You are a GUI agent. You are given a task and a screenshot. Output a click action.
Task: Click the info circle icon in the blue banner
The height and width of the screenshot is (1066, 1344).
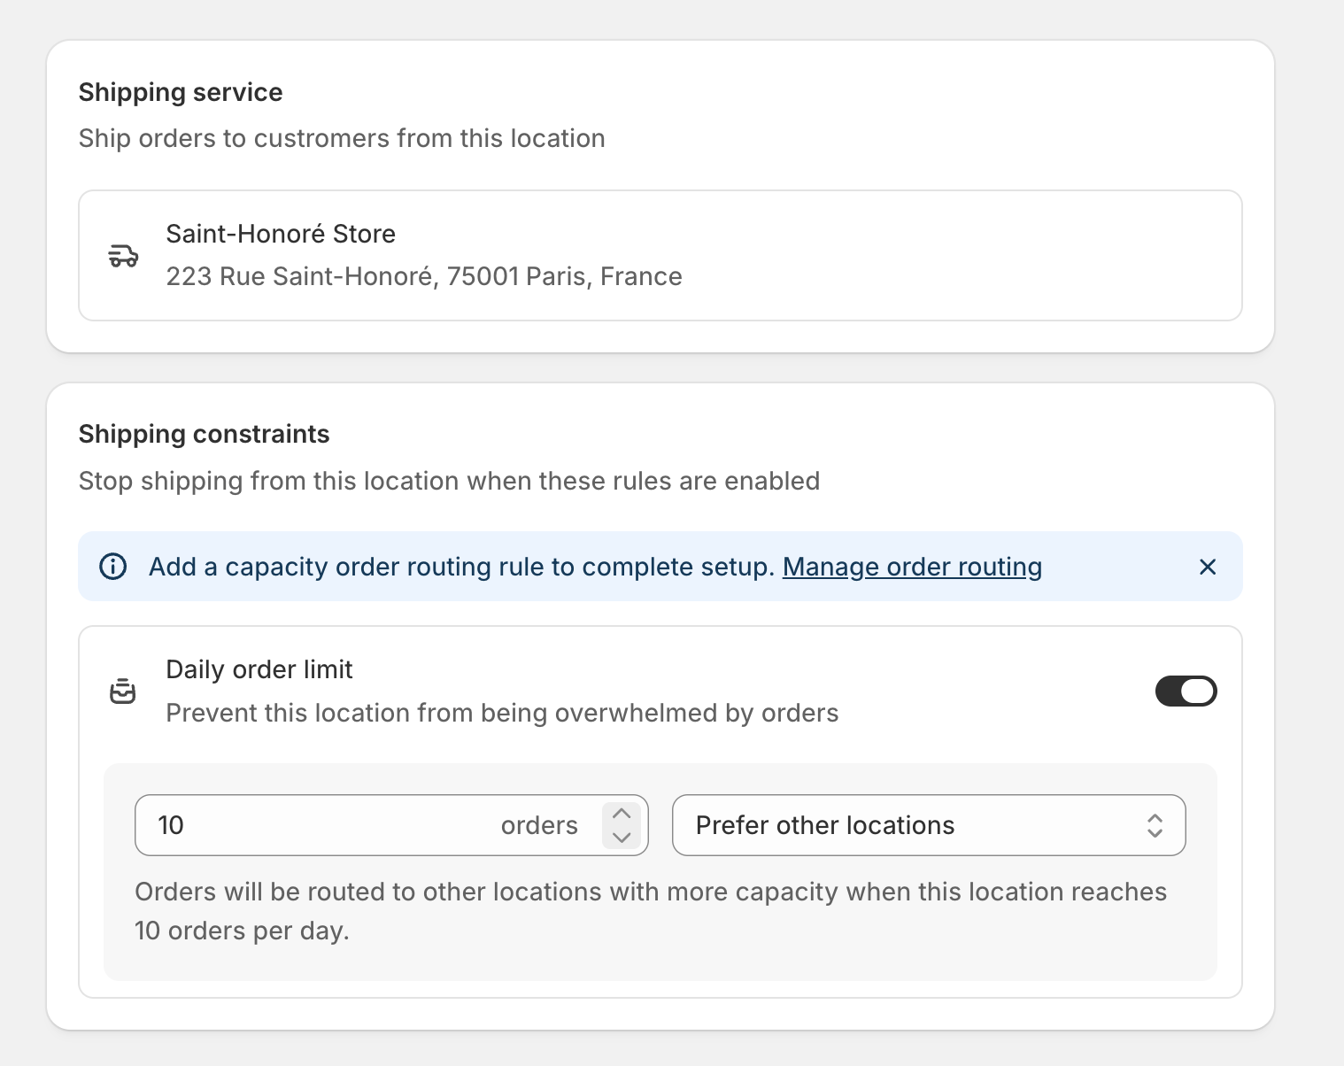(x=112, y=567)
